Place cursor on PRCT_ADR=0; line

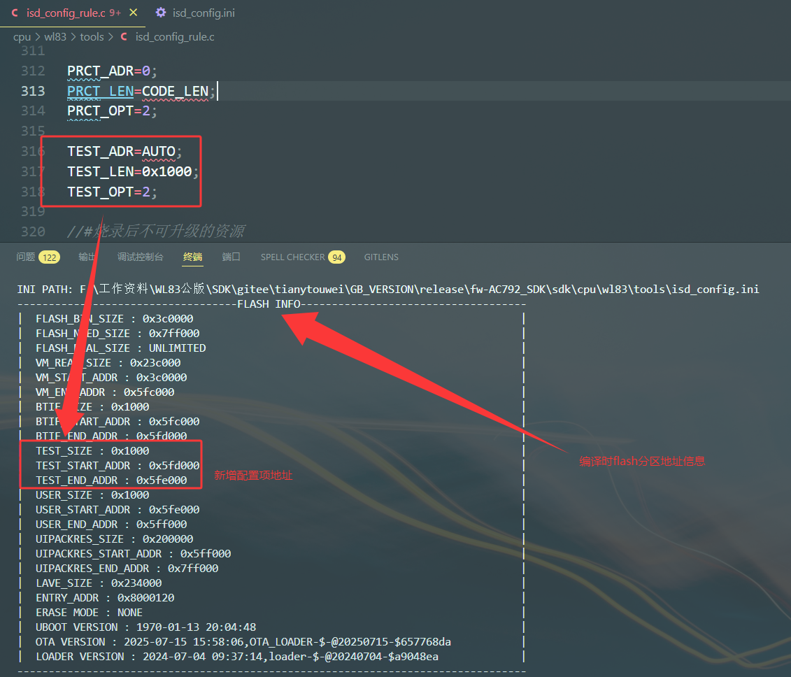coord(112,71)
